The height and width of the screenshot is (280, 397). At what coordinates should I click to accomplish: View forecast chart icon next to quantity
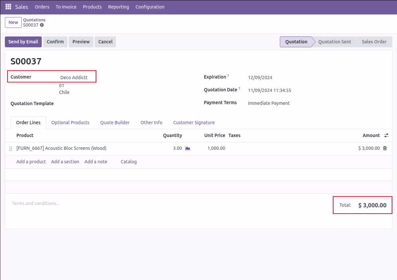(x=188, y=148)
